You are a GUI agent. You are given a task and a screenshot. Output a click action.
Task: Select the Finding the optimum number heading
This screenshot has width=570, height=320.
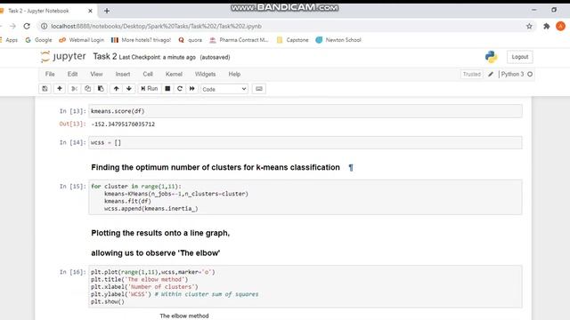[x=216, y=167]
